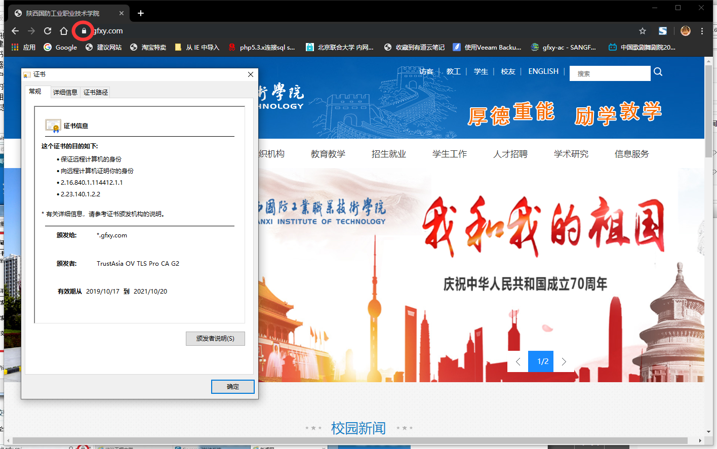Click the padlock site security icon
Image resolution: width=717 pixels, height=449 pixels.
pos(84,31)
